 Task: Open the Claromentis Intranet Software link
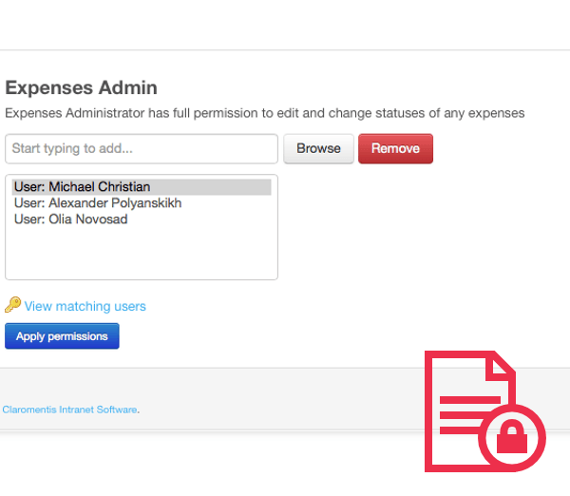[x=69, y=410]
